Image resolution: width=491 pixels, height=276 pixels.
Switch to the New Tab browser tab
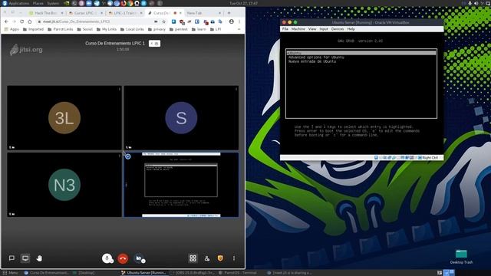click(x=203, y=13)
